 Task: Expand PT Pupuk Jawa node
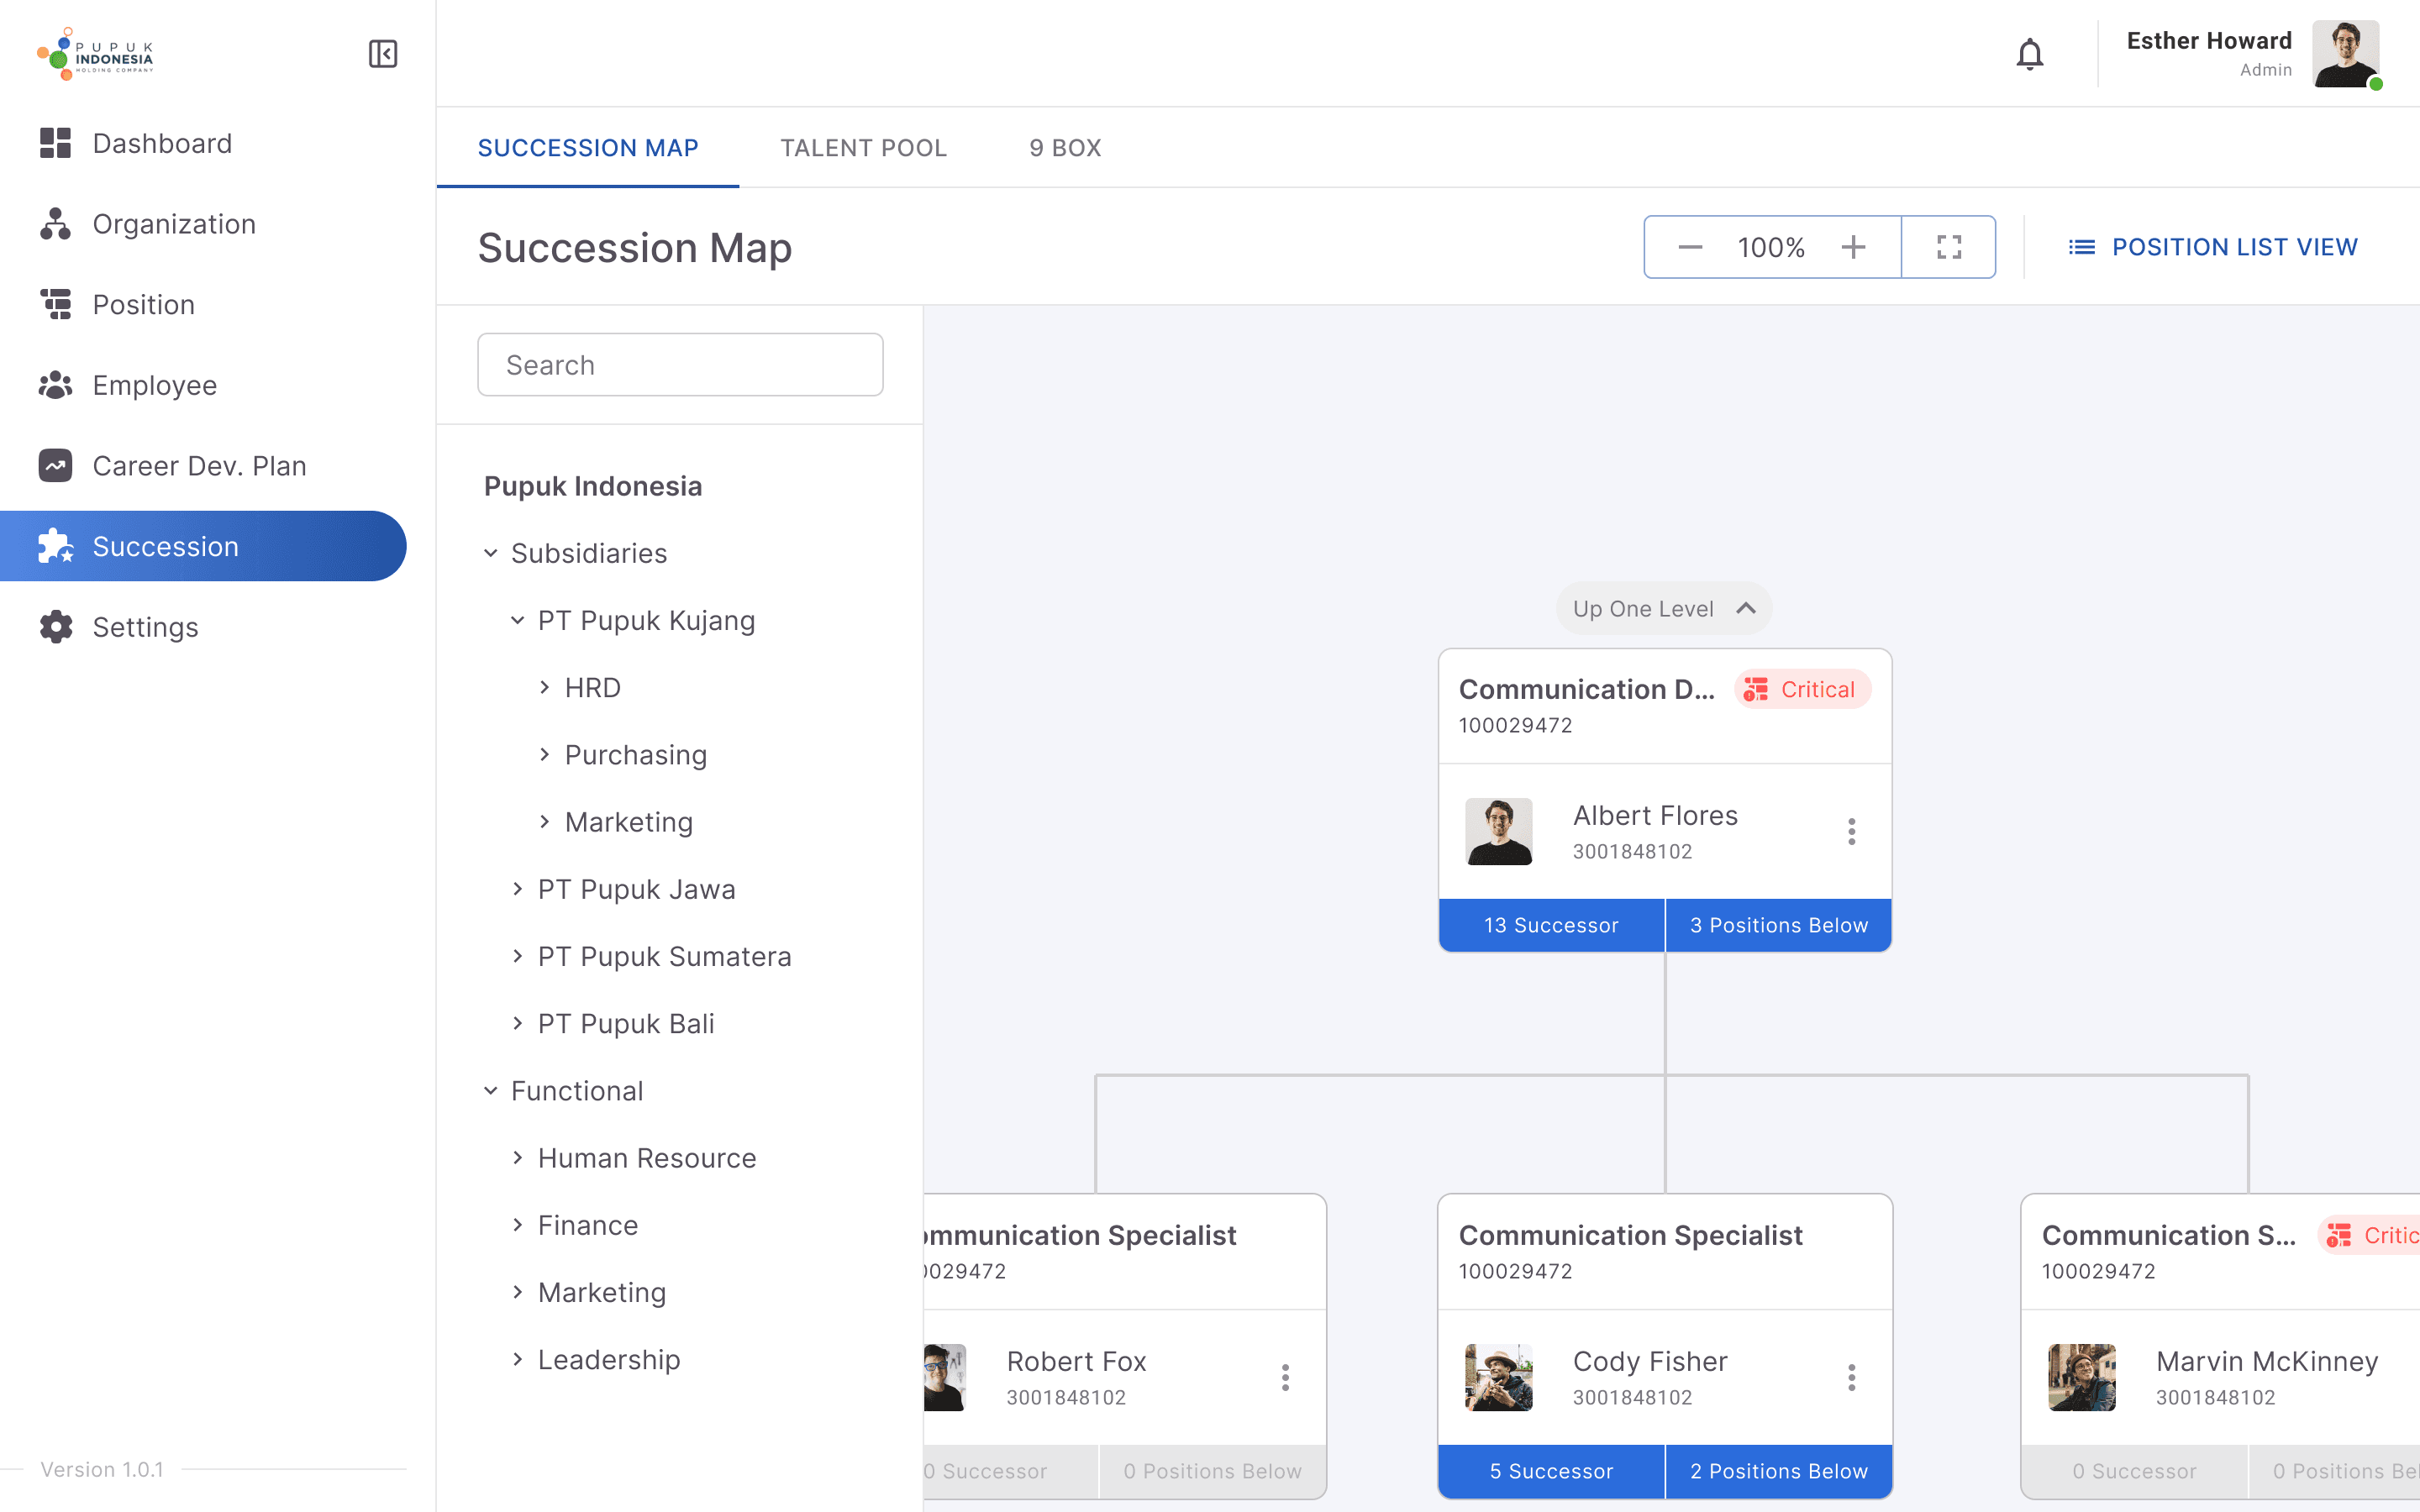click(517, 889)
